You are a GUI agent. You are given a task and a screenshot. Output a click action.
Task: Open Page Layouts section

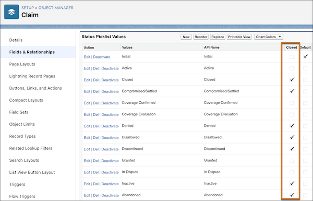(22, 64)
